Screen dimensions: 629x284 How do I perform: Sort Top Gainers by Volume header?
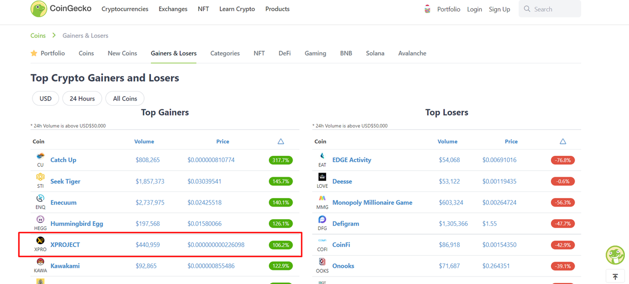(x=144, y=141)
